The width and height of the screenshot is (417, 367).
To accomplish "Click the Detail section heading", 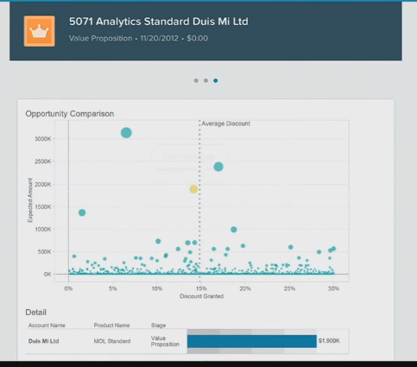I will [x=35, y=313].
